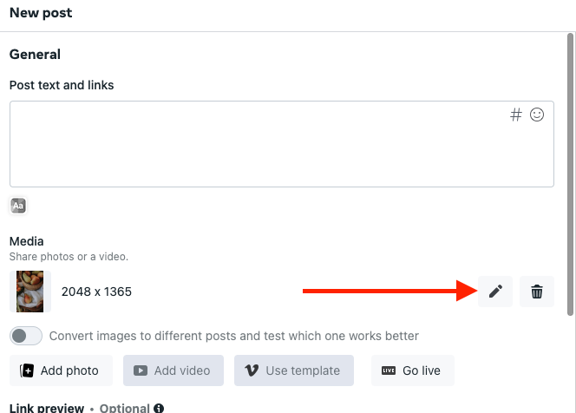
Task: Click the add photo plus icon
Action: (x=27, y=370)
